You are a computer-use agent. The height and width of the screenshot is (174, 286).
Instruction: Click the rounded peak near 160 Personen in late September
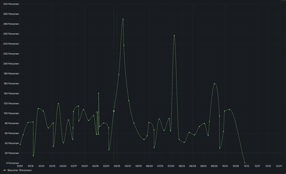(x=214, y=84)
